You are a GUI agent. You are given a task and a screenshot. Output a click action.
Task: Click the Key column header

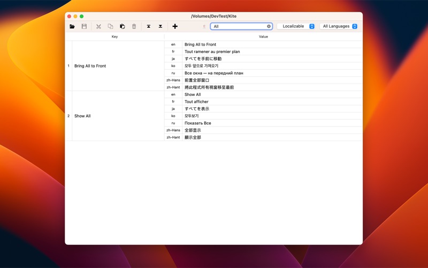coord(114,36)
